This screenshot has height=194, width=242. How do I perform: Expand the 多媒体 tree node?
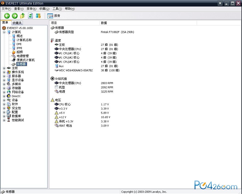[4, 84]
